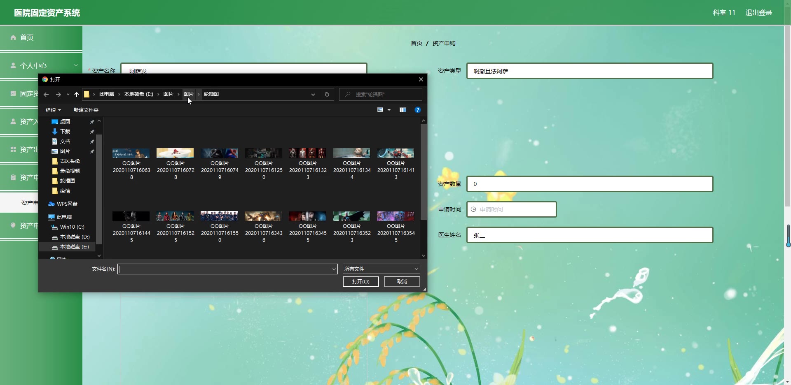Screen dimensions: 791x385
Task: Select 本地磁盘 (D:) in navigation tree
Action: (x=74, y=237)
